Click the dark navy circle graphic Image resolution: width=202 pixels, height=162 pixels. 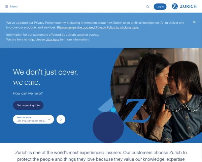point(108,127)
